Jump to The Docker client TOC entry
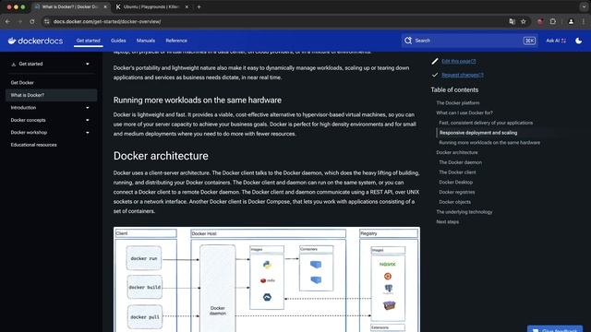 tap(457, 172)
